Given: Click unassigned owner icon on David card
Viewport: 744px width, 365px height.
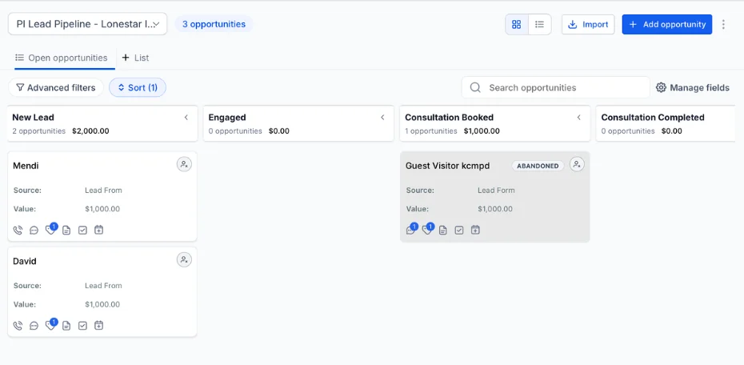Looking at the screenshot, I should click(x=184, y=260).
